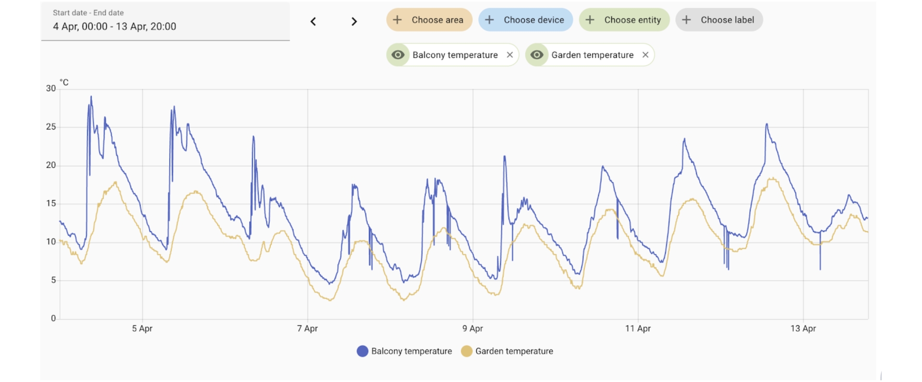Click the Balcony temperature chip label
Screen dimensions: 922x382
455,55
